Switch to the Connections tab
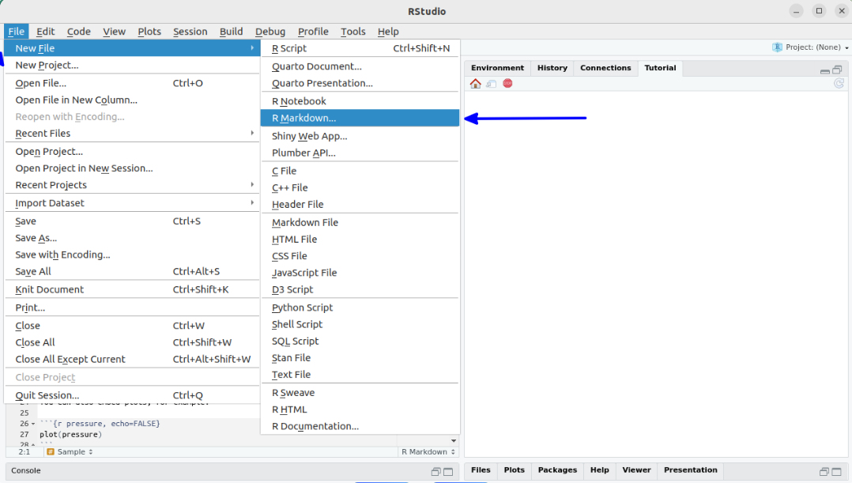Viewport: 852px width, 483px height. tap(605, 68)
